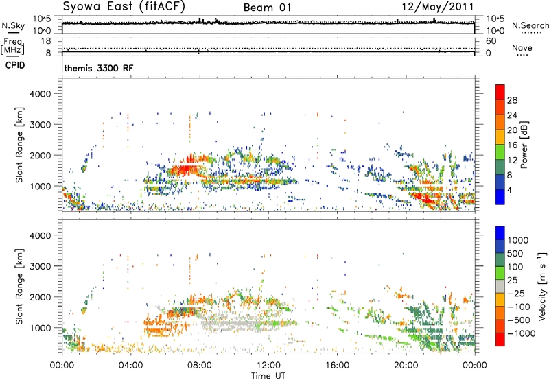Viewport: 549px width, 380px height.
Task: Click the 'Nave' legend label
Action: click(522, 48)
